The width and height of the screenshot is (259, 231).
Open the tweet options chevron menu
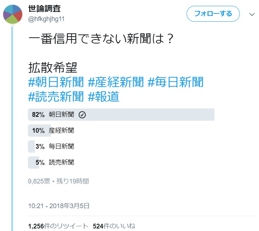click(252, 15)
